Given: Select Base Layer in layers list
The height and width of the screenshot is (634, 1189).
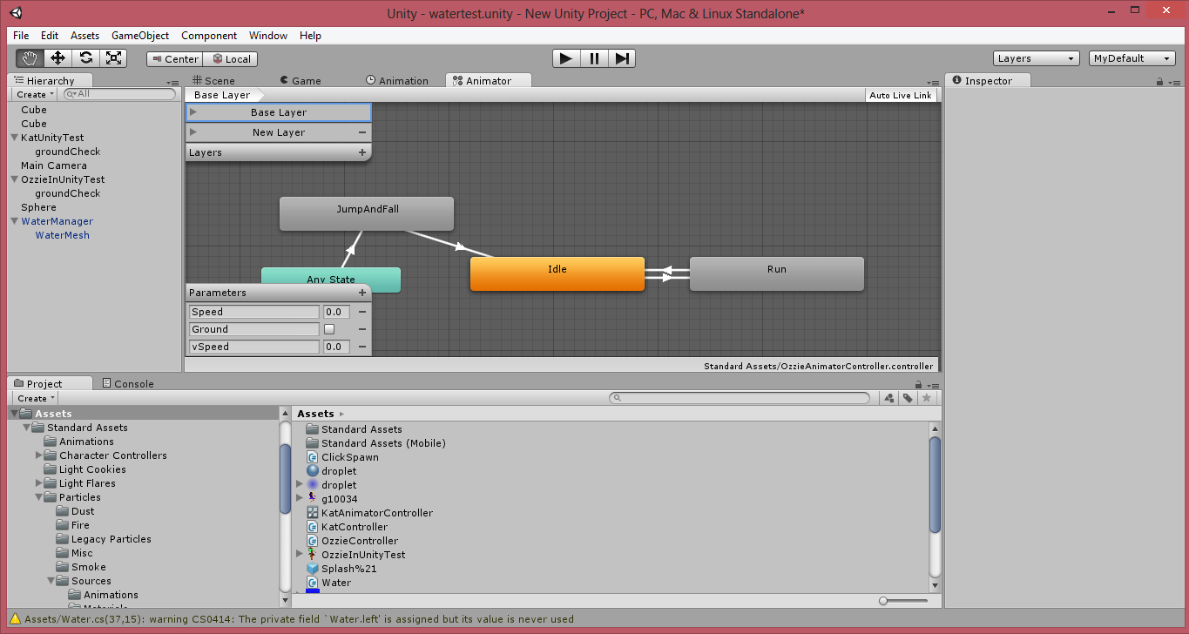Looking at the screenshot, I should click(279, 112).
